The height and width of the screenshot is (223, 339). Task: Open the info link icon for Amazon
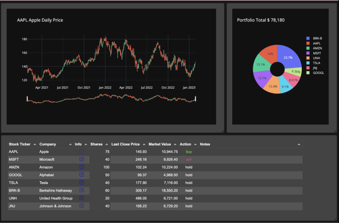click(82, 167)
